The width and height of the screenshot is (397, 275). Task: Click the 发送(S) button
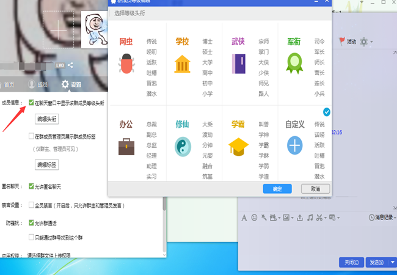[377, 262]
